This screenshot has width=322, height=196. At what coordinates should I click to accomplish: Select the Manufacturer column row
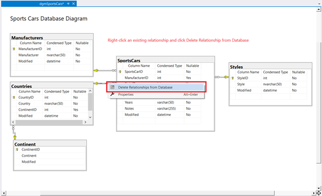tap(51, 55)
